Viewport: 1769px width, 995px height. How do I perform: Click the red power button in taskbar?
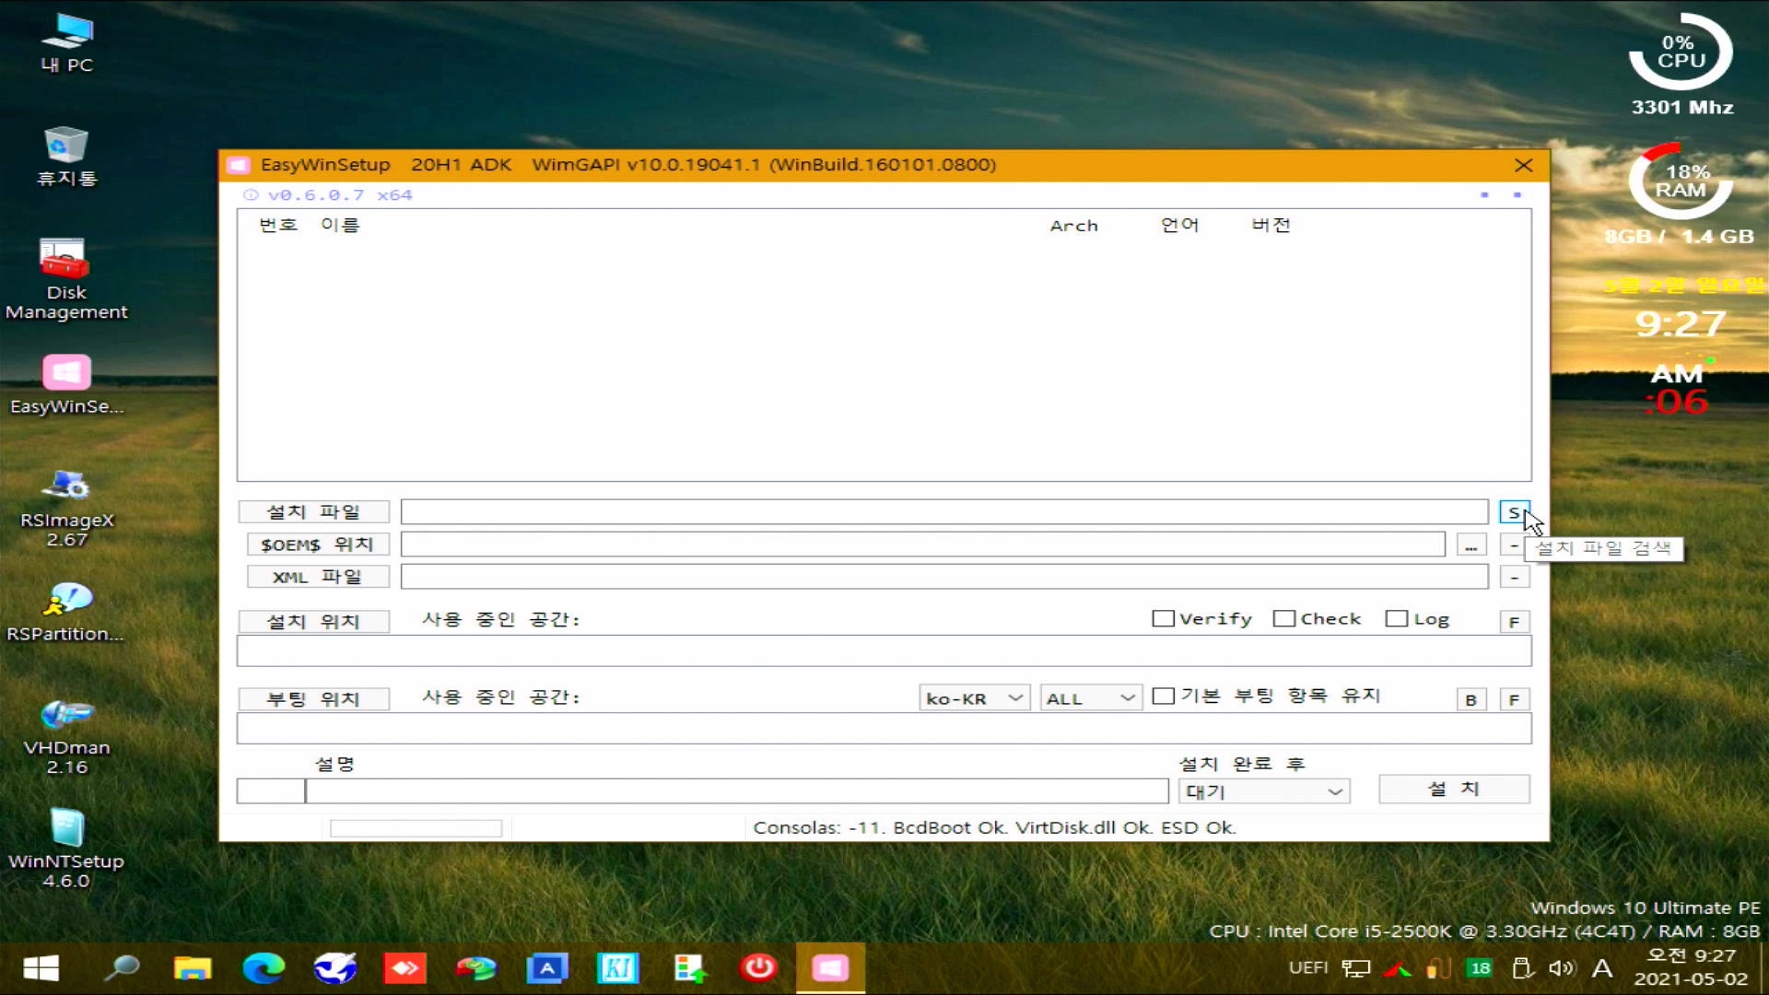click(759, 967)
